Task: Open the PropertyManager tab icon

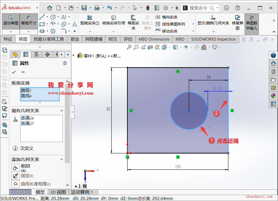Action: 26,54
